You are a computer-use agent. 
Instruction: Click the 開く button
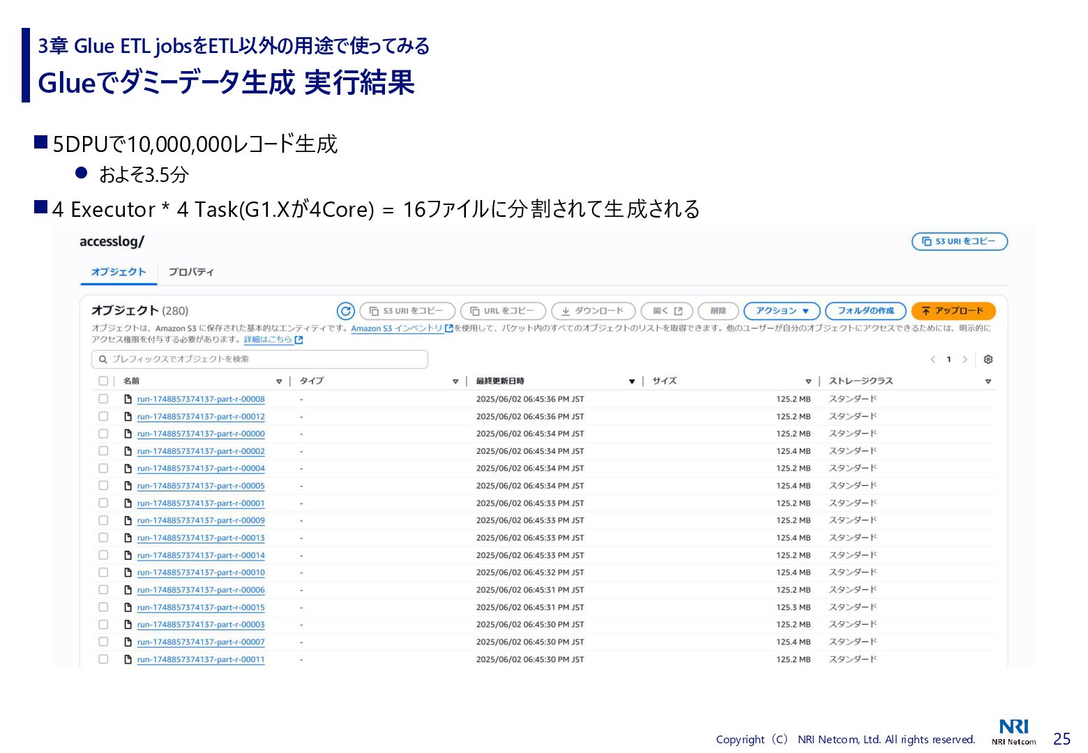(667, 311)
